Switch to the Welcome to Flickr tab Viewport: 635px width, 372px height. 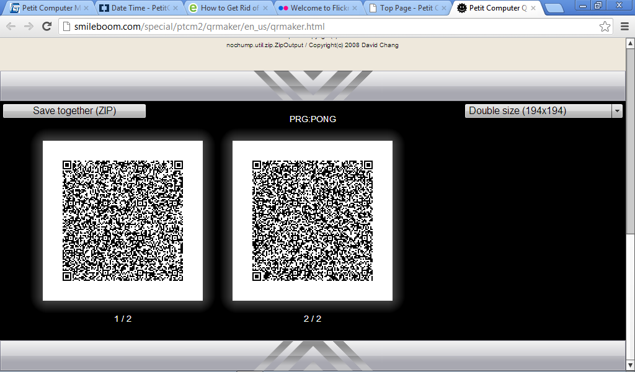click(317, 8)
